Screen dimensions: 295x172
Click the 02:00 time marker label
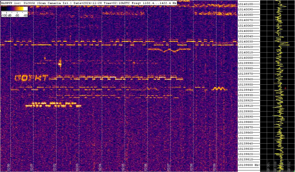(x=9, y=167)
